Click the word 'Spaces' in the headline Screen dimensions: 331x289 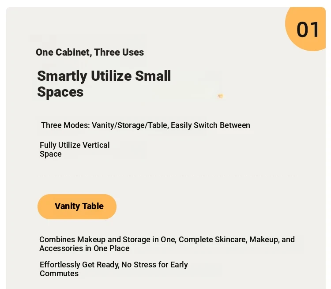click(60, 92)
